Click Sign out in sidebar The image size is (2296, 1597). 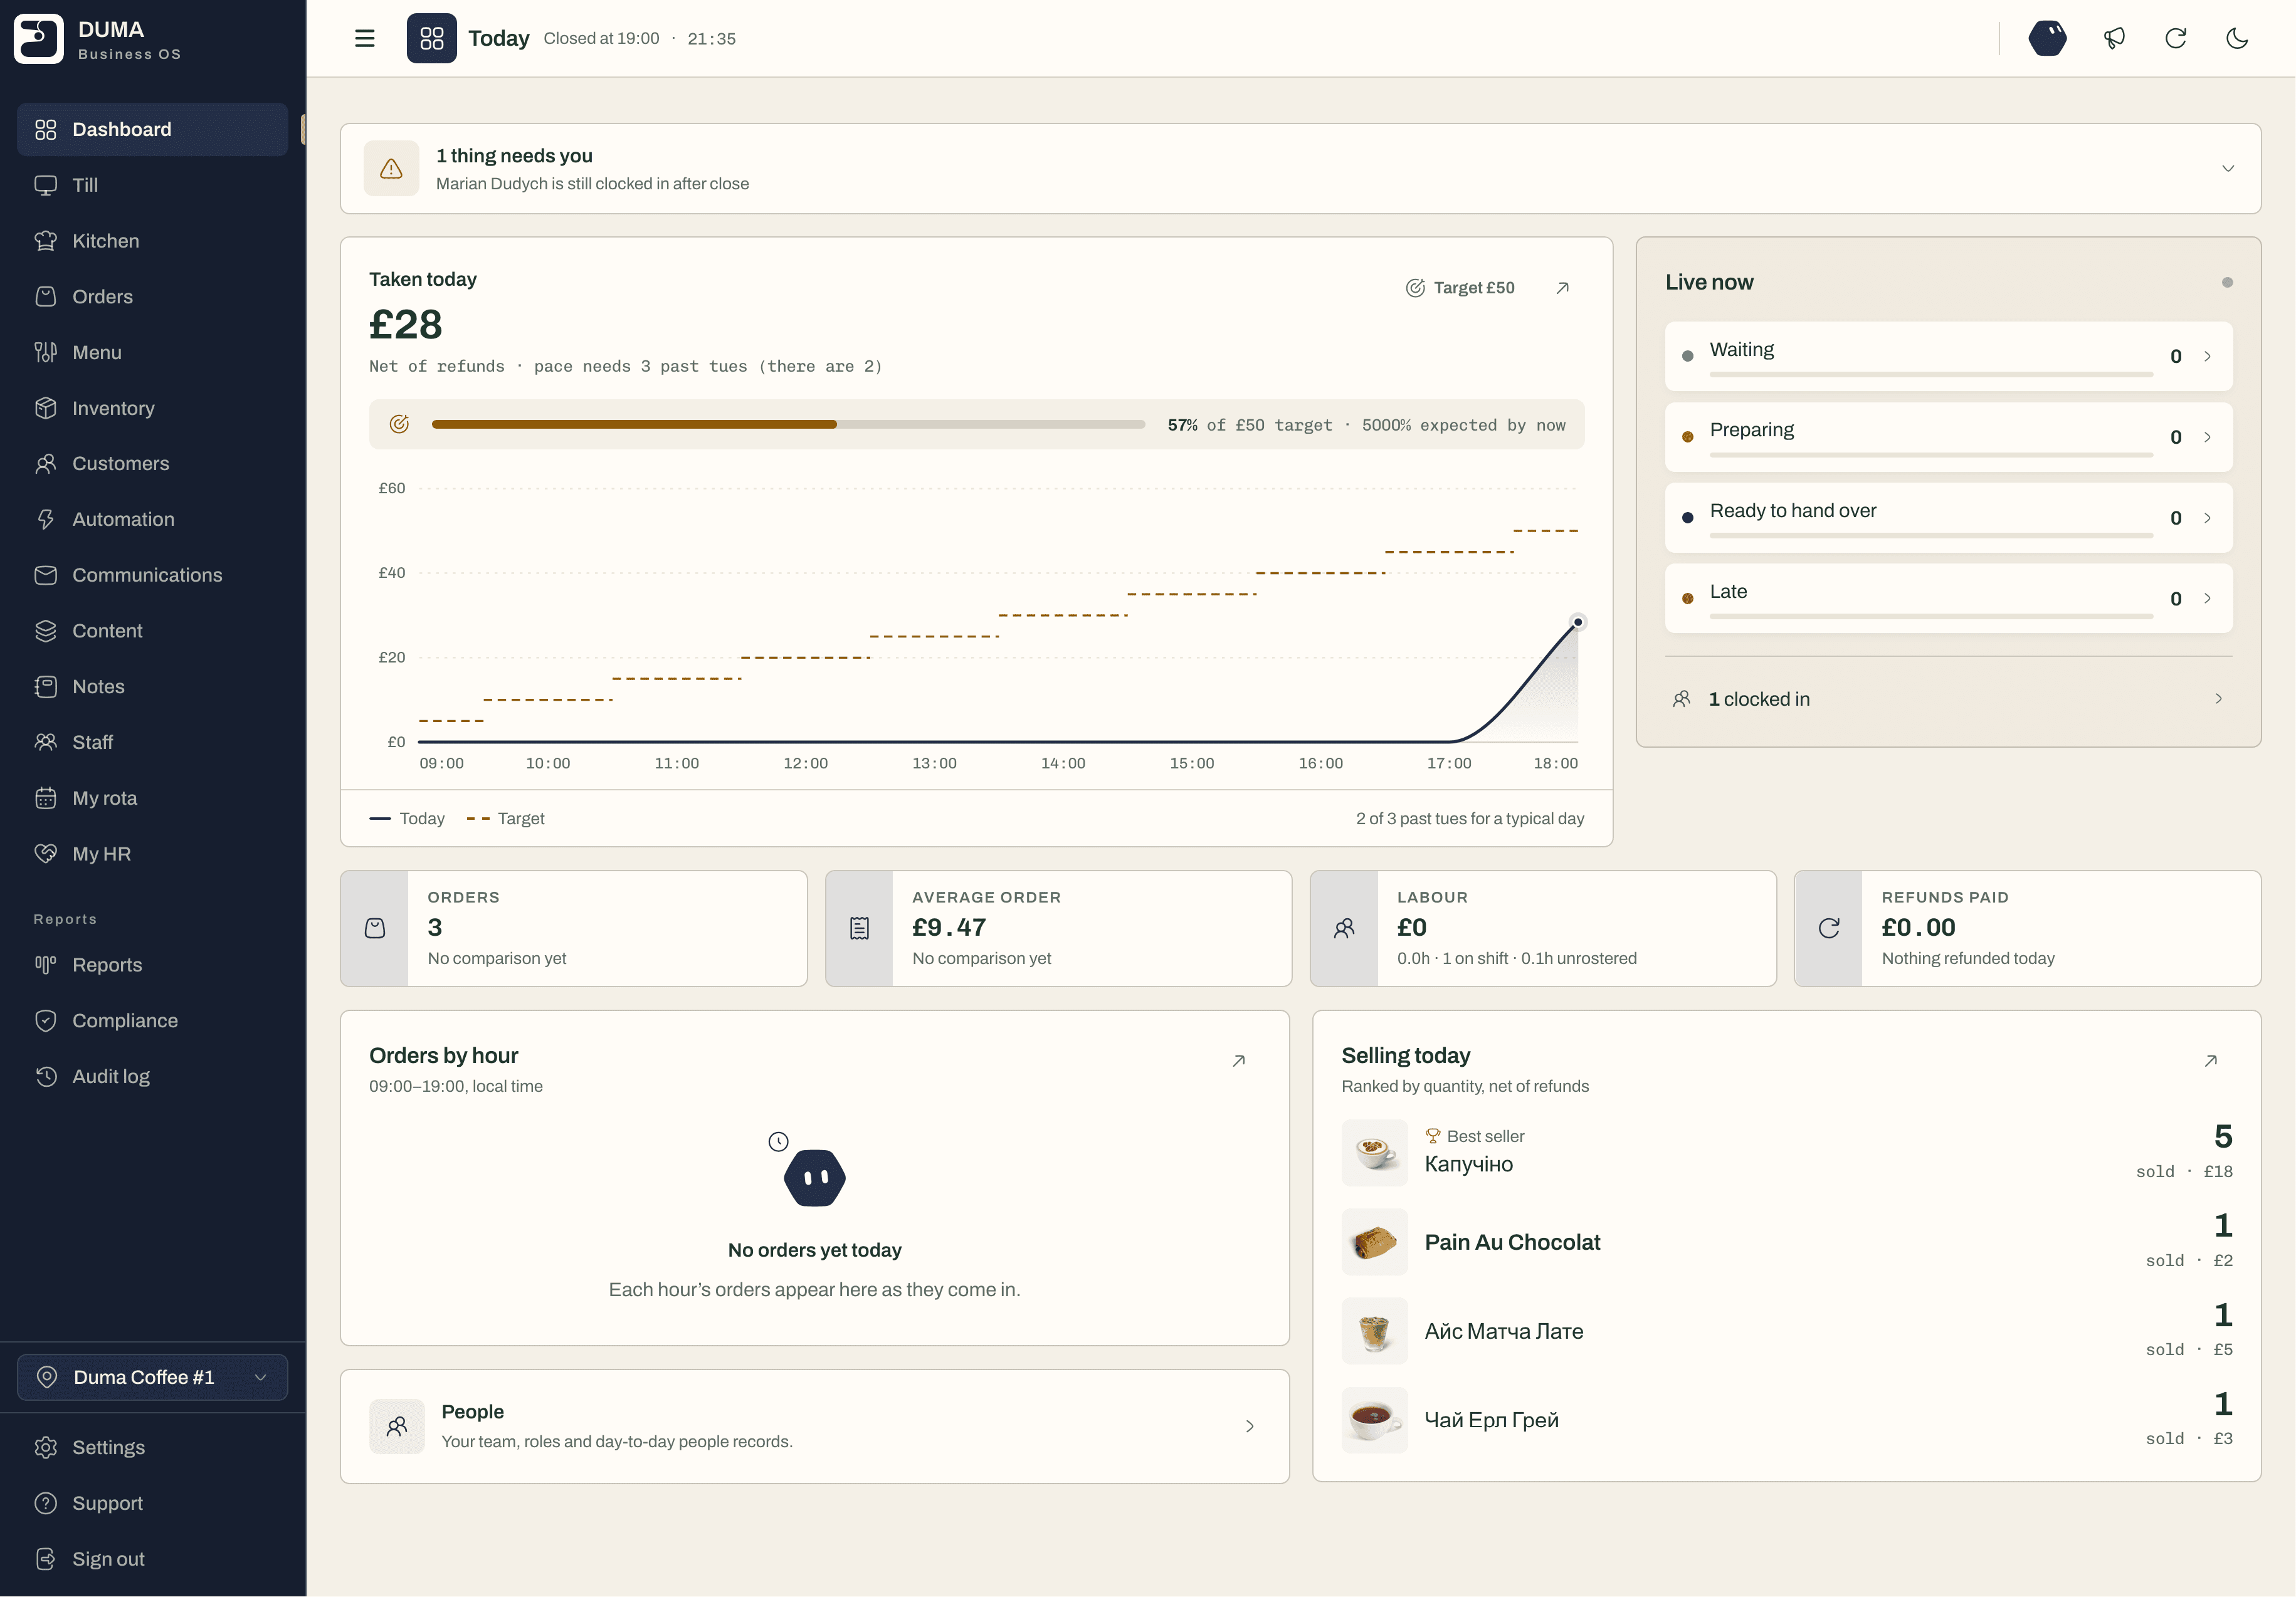[152, 1559]
